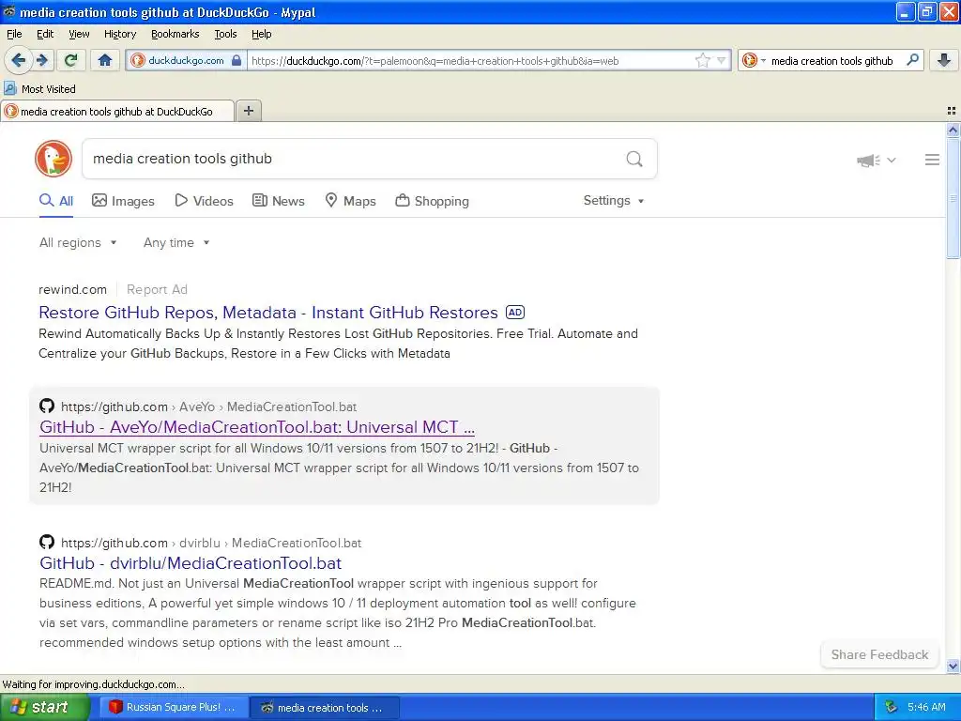This screenshot has width=961, height=721.
Task: Expand the All regions filter
Action: coord(78,243)
